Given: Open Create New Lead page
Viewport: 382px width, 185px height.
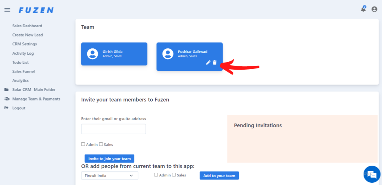Looking at the screenshot, I should [x=28, y=35].
